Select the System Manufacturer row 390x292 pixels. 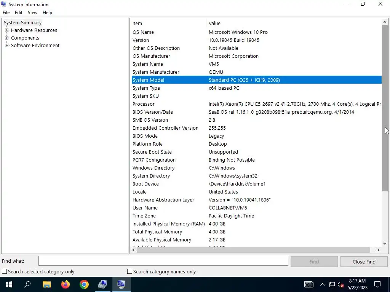click(x=256, y=72)
